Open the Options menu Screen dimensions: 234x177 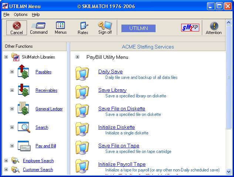[x=21, y=14]
